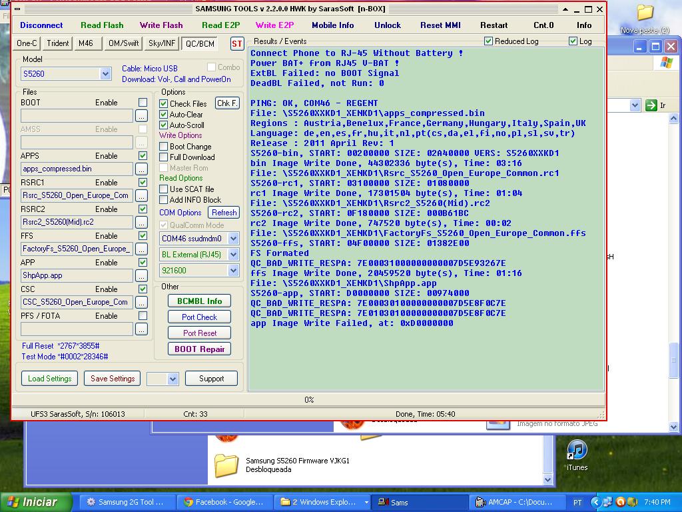
Task: Switch to Facebook - Google Chrome taskbar item
Action: pos(224,502)
